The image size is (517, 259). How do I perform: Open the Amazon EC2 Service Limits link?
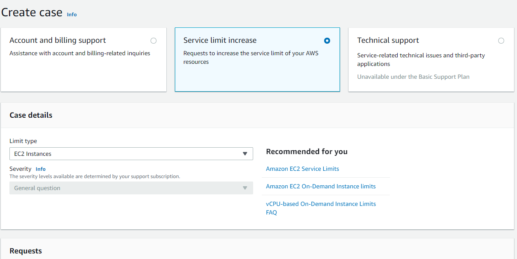(x=302, y=169)
